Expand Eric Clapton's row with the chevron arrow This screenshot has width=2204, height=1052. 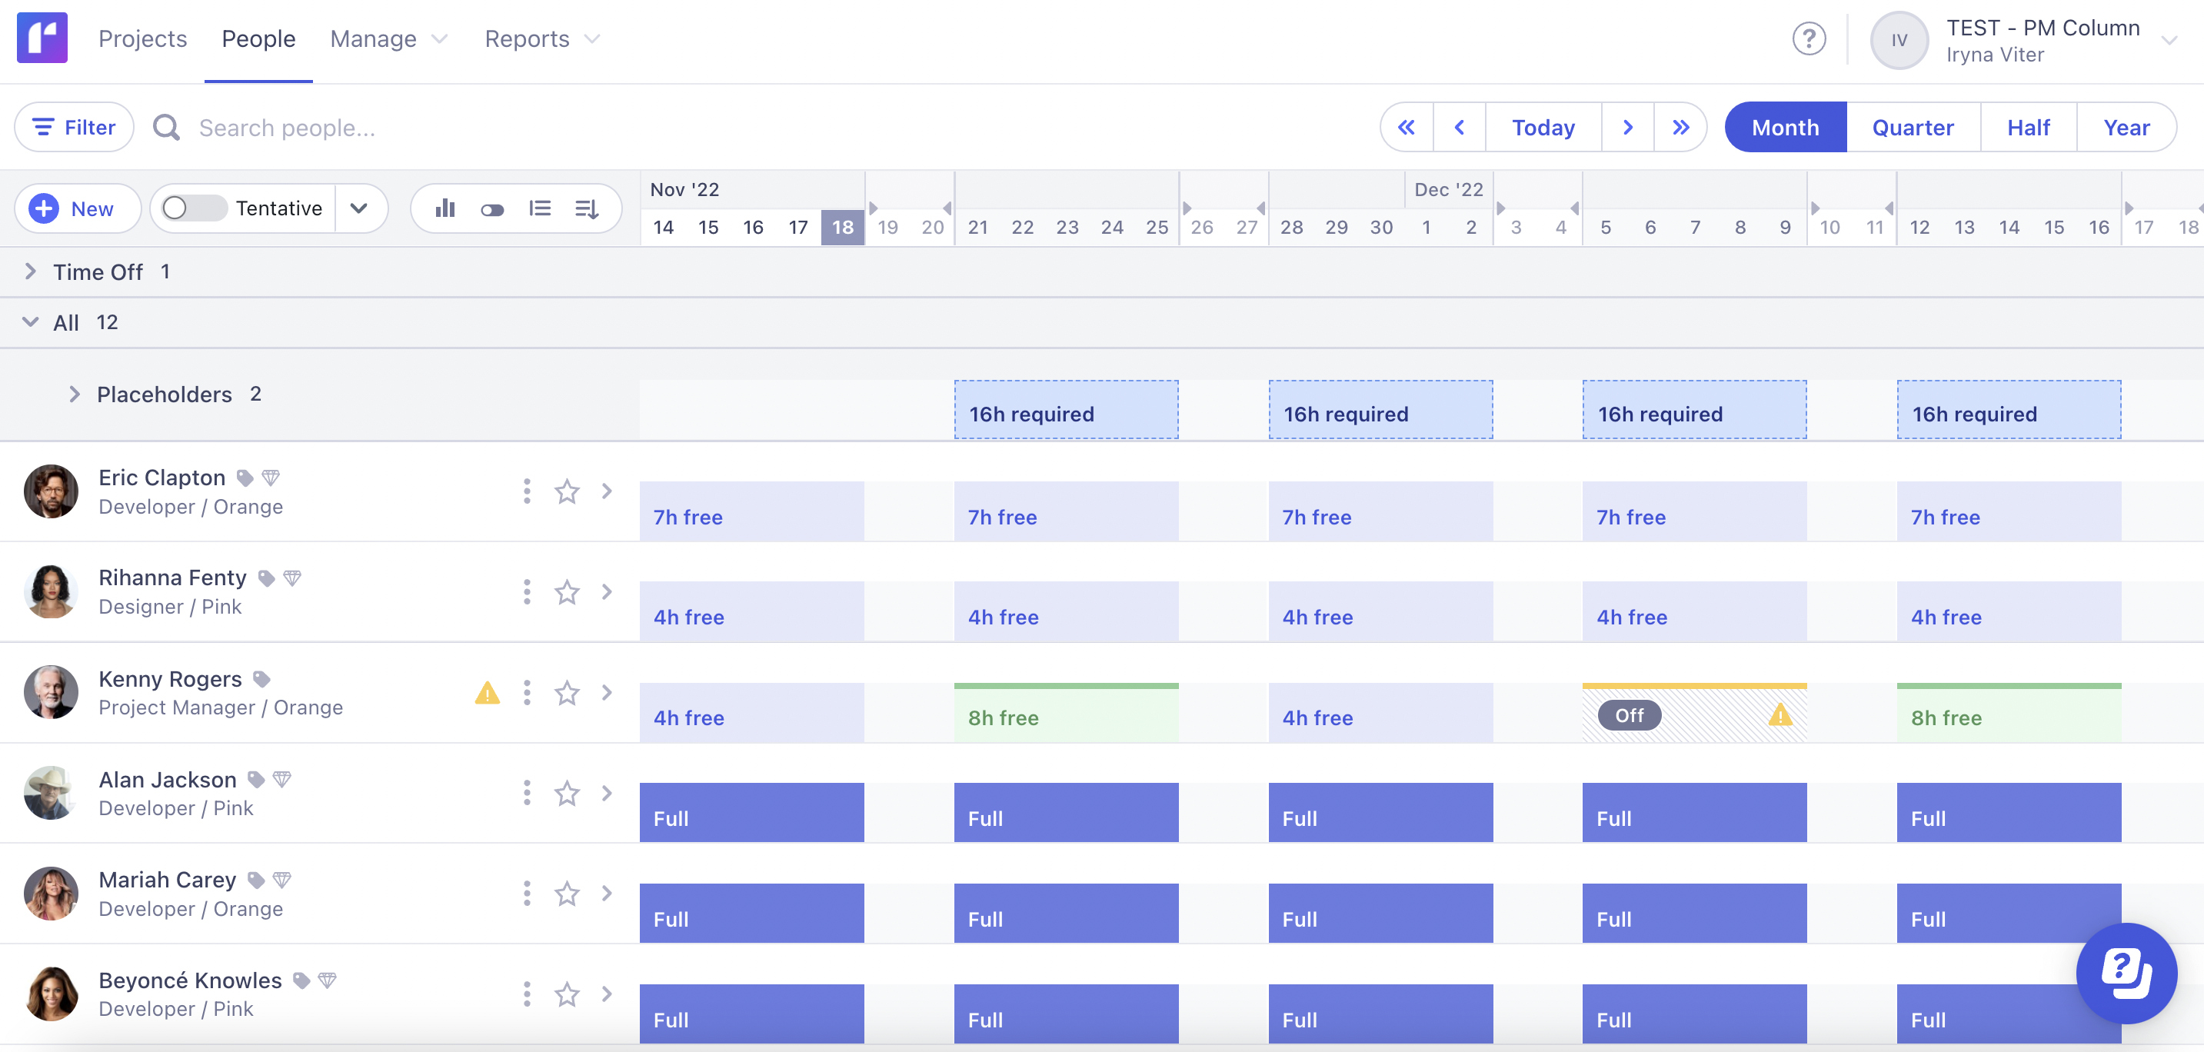pyautogui.click(x=607, y=492)
